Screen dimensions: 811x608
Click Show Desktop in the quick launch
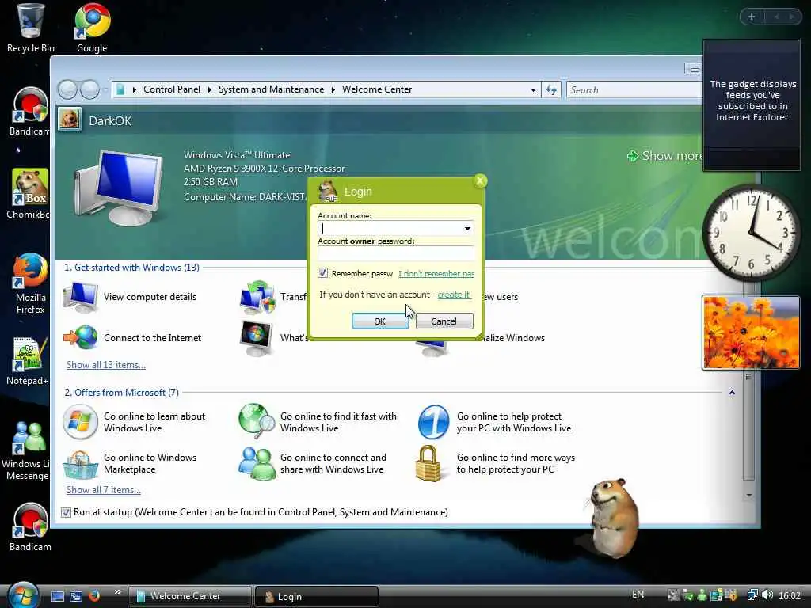[57, 596]
